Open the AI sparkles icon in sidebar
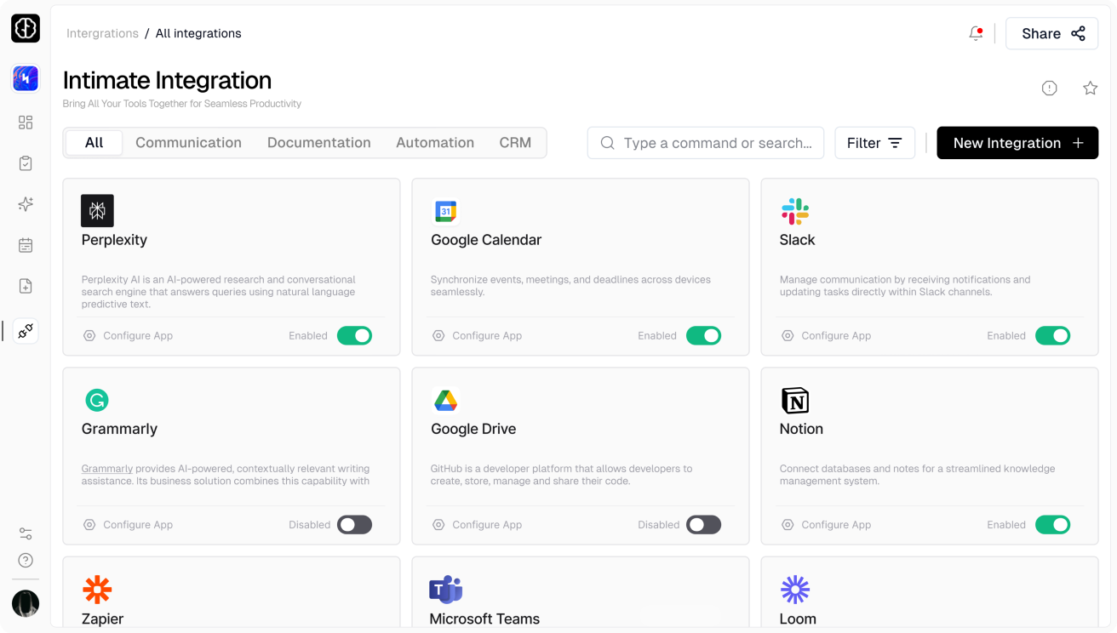Screen dimensions: 1117x633 26,204
